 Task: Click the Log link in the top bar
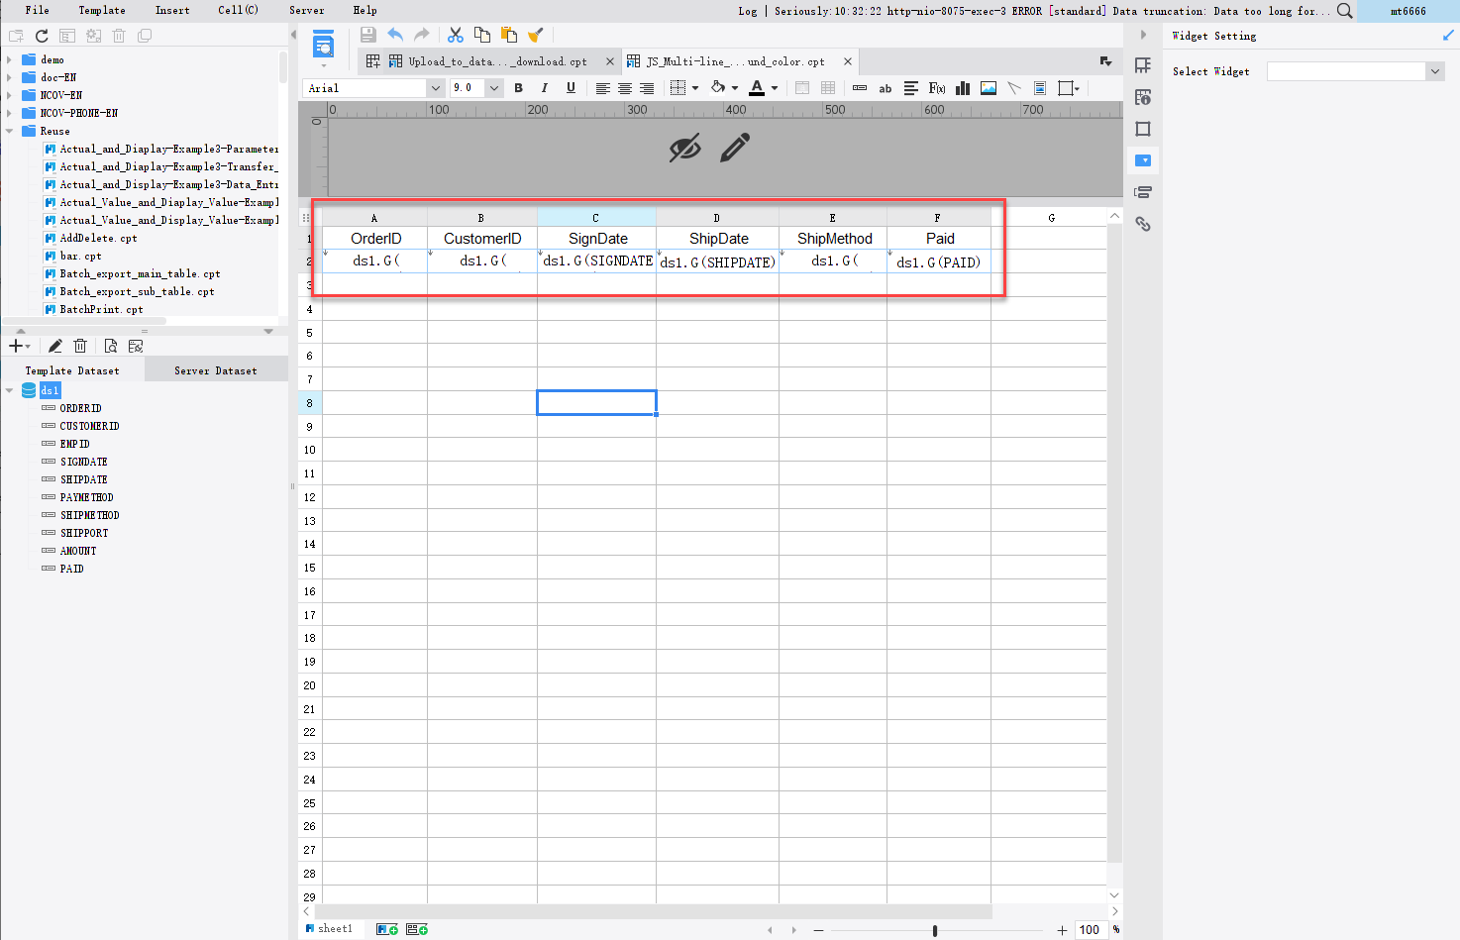click(748, 11)
